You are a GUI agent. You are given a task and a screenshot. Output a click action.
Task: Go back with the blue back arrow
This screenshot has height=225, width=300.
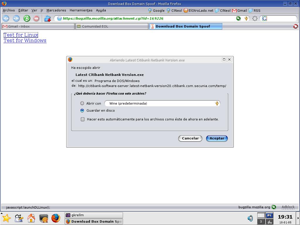pos(6,18)
